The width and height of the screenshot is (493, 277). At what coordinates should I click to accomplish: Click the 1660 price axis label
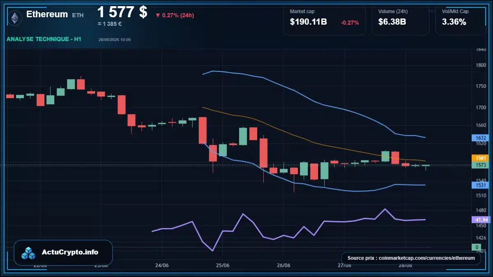pos(481,125)
